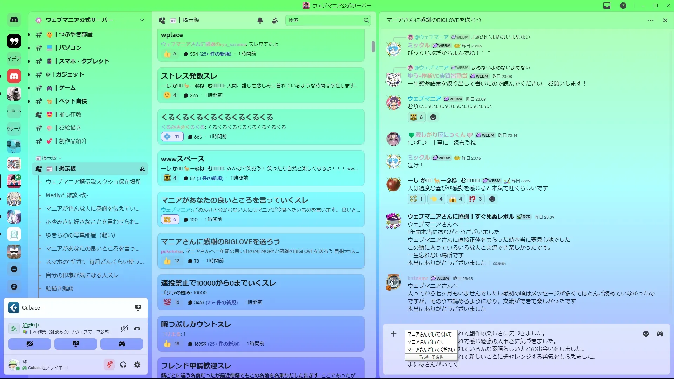Select マニアさんがいてください autocomplete suggestion
This screenshot has height=379, width=674.
point(431,350)
